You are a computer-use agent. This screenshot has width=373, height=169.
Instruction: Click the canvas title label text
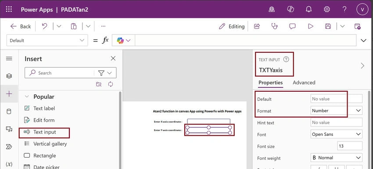tap(197, 111)
